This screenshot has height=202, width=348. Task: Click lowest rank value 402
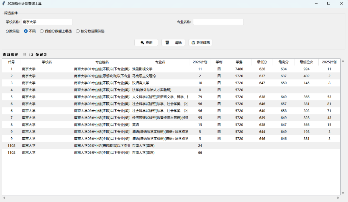[306, 76]
